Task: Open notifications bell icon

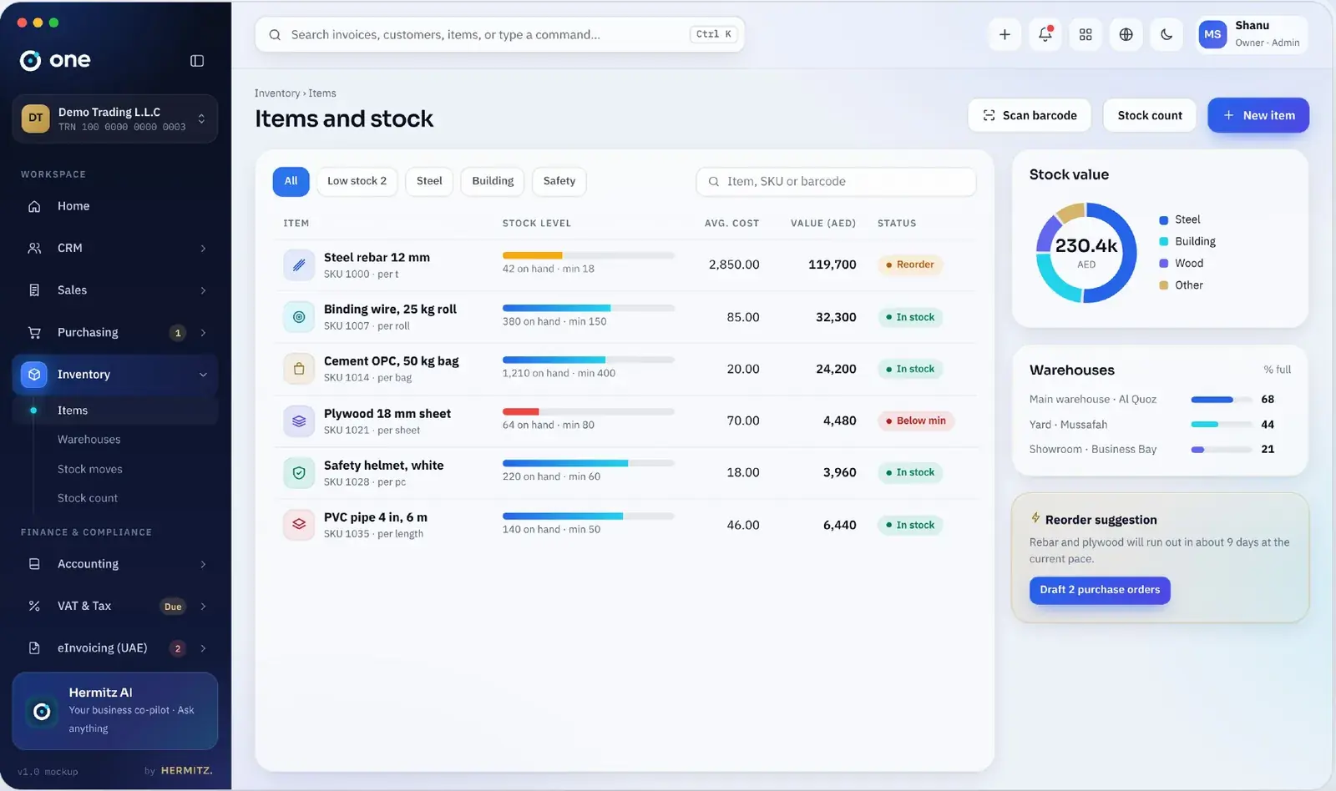Action: 1045,34
